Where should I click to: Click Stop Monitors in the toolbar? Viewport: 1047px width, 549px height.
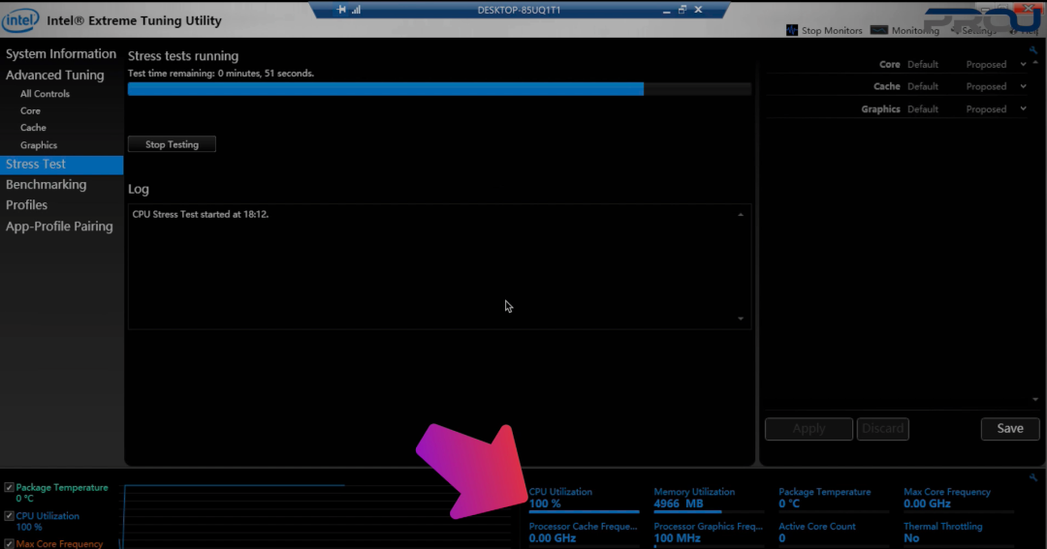(x=824, y=30)
